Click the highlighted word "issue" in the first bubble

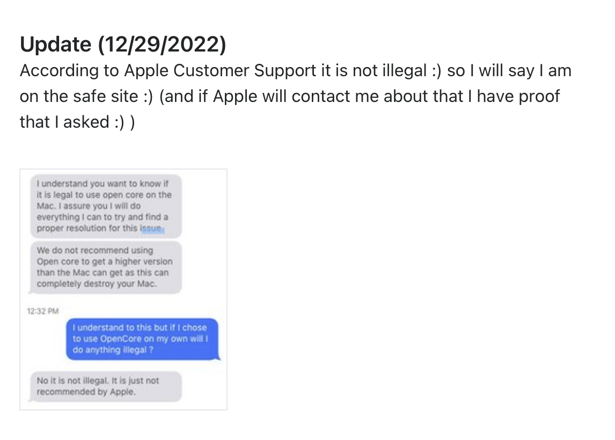(x=152, y=229)
